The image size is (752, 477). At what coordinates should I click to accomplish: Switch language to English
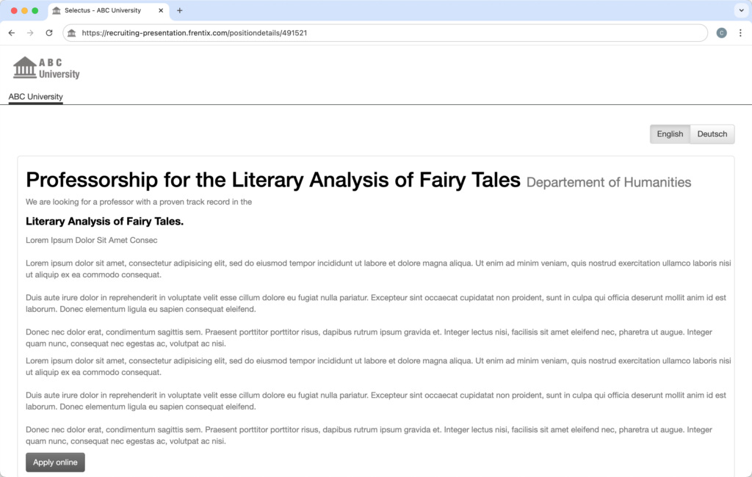tap(670, 134)
